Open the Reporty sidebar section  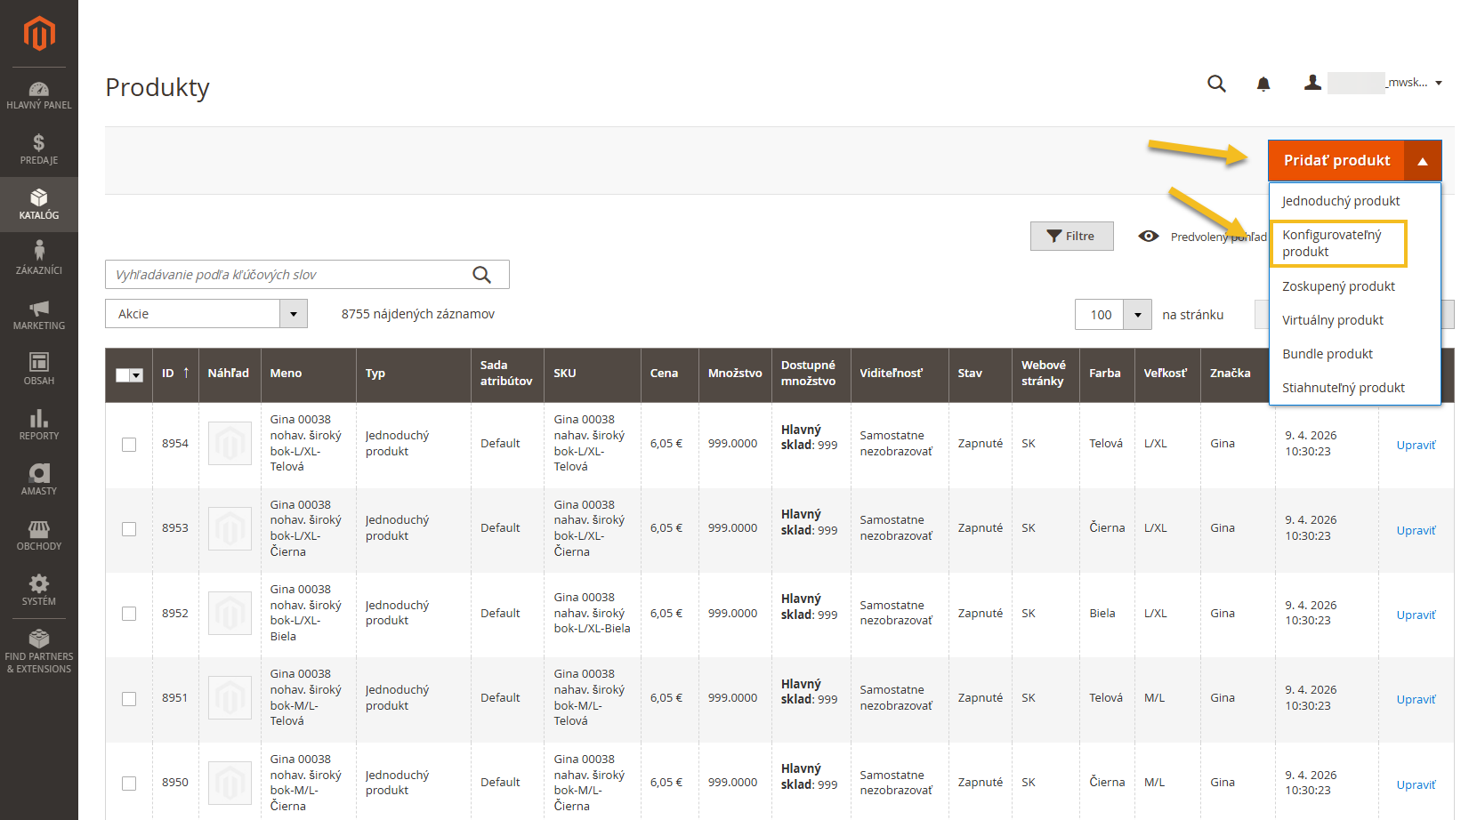click(x=39, y=425)
